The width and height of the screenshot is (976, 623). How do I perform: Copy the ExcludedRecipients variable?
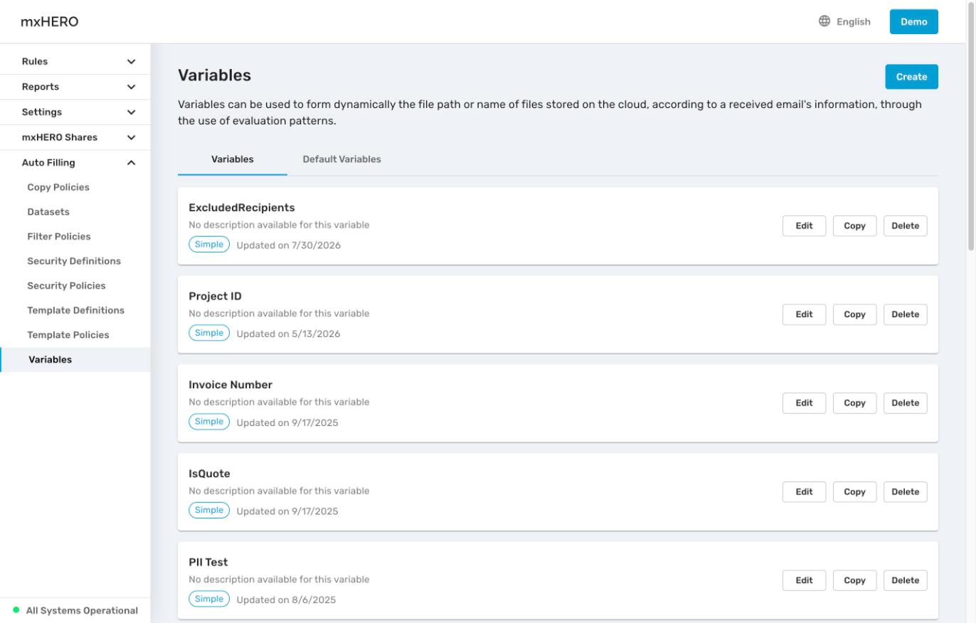click(x=854, y=225)
